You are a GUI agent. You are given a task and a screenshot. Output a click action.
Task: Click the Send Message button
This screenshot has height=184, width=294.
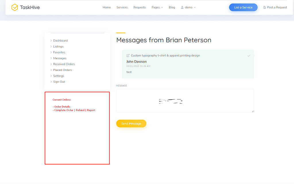tap(131, 123)
